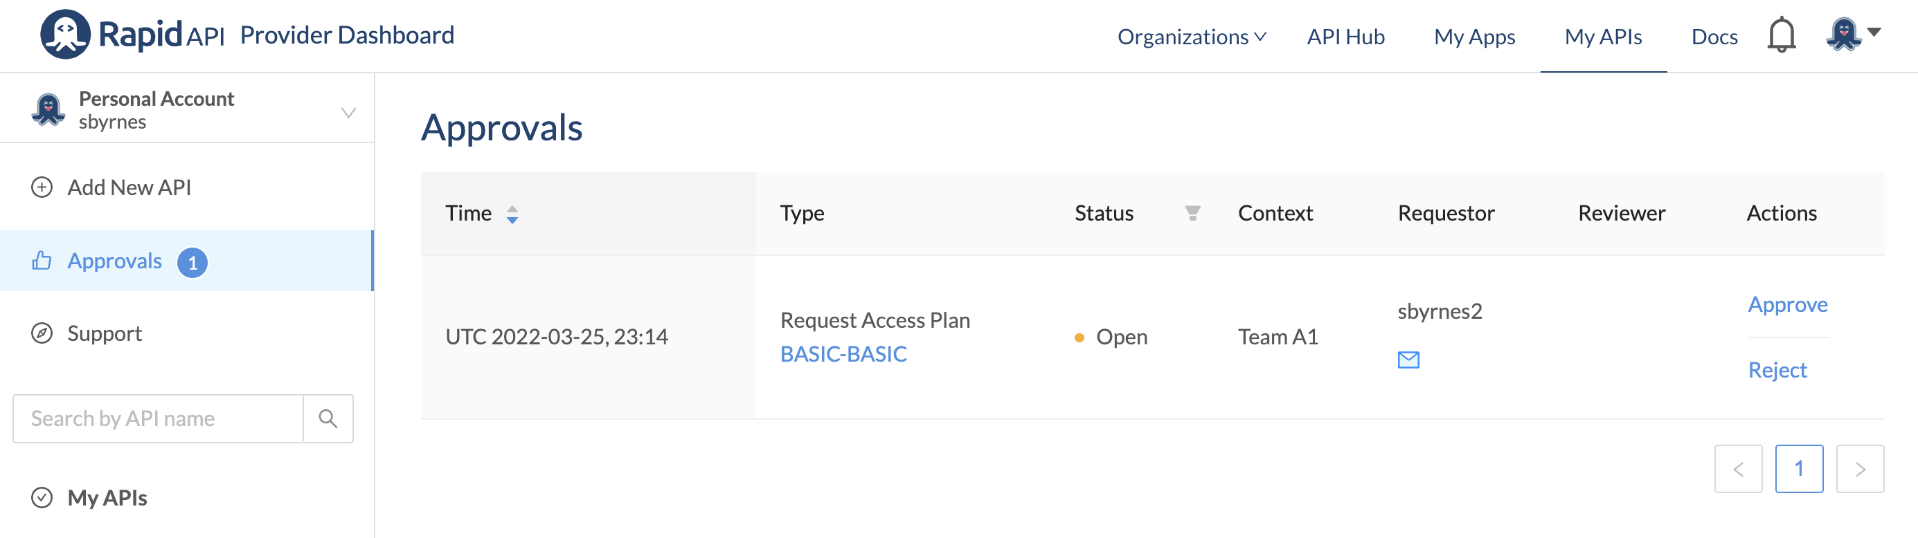
Task: Click the Support compass icon
Action: click(x=42, y=333)
